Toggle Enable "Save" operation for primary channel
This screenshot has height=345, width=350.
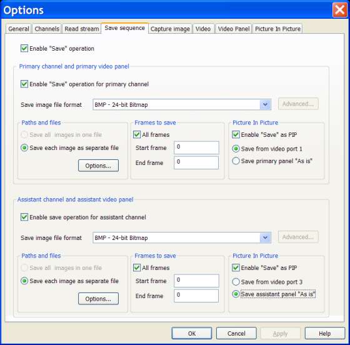coord(24,84)
